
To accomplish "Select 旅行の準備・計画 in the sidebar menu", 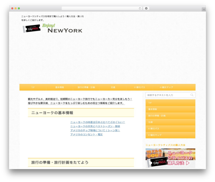I will (170, 116).
